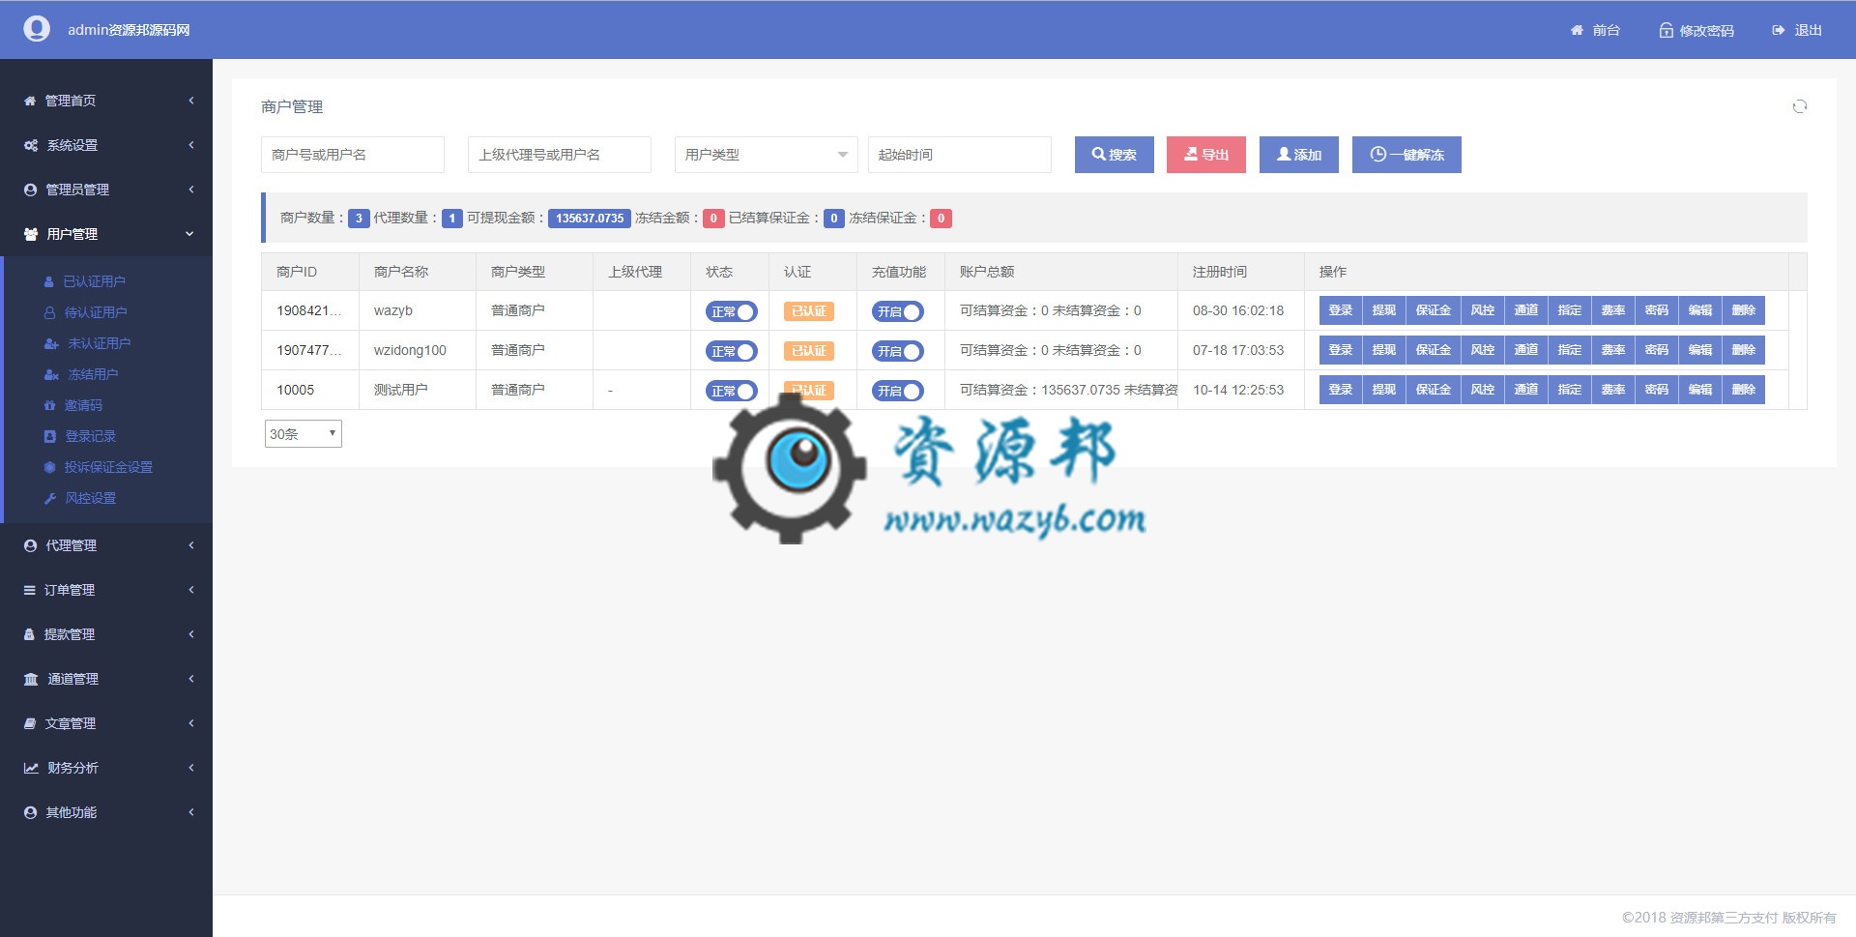The height and width of the screenshot is (937, 1856).
Task: Click the list icon of 订单管理
Action: (29, 590)
